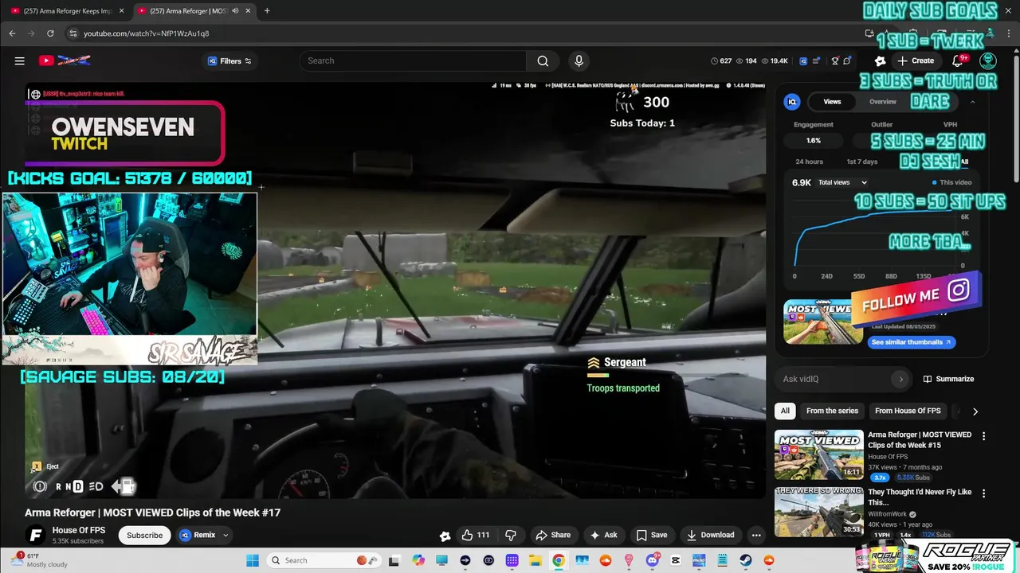Click the vidIQ sparkle icon beside the like button
The width and height of the screenshot is (1020, 573).
point(445,536)
